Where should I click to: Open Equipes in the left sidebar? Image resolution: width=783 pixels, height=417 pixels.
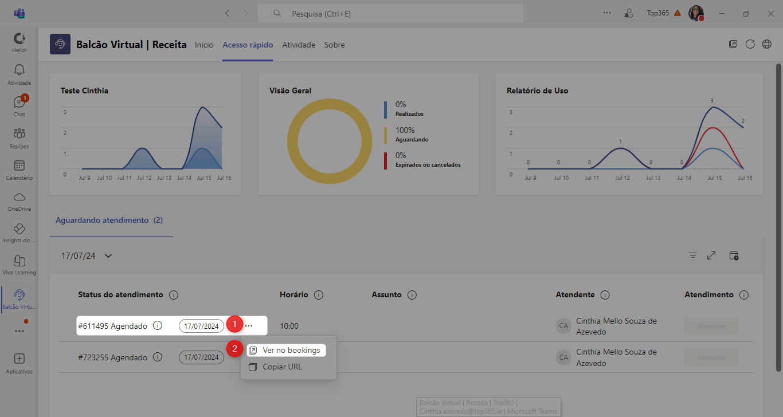click(19, 138)
